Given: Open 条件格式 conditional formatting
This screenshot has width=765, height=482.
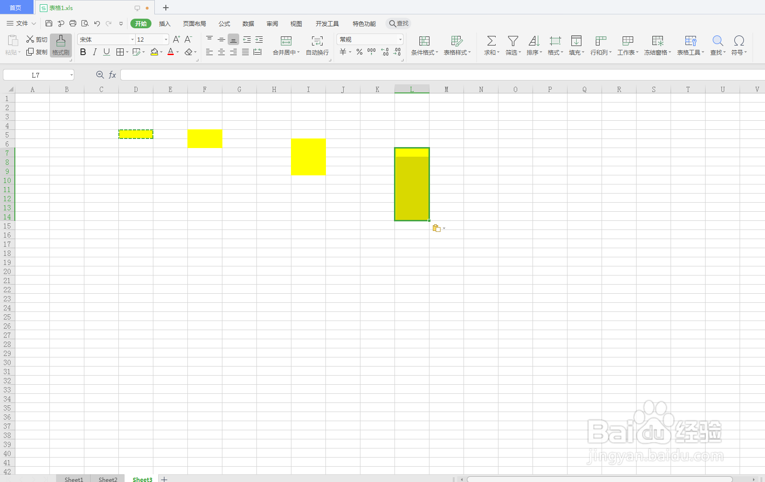Looking at the screenshot, I should (425, 46).
